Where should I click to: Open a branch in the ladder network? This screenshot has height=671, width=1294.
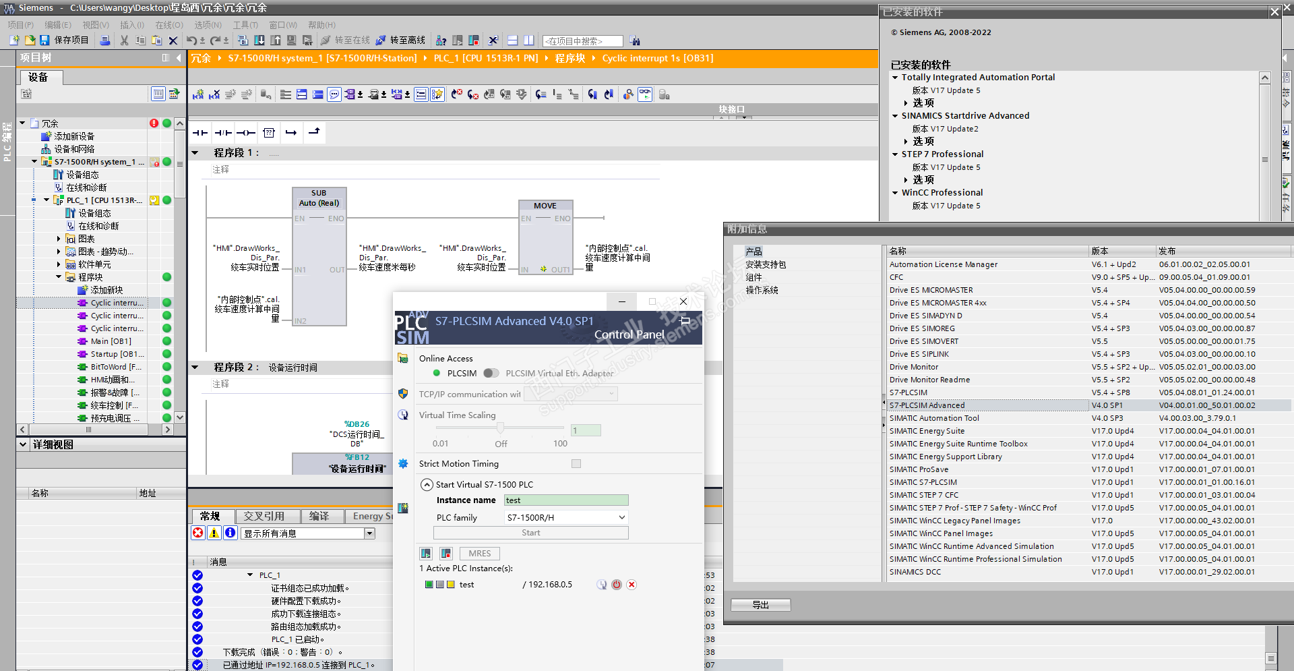coord(291,133)
